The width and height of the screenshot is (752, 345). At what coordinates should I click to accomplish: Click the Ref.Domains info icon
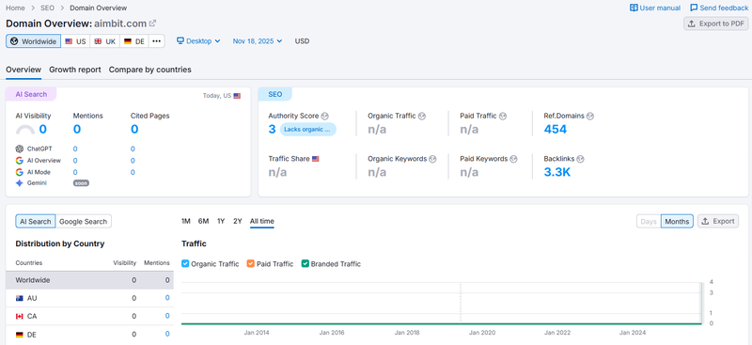tap(590, 116)
